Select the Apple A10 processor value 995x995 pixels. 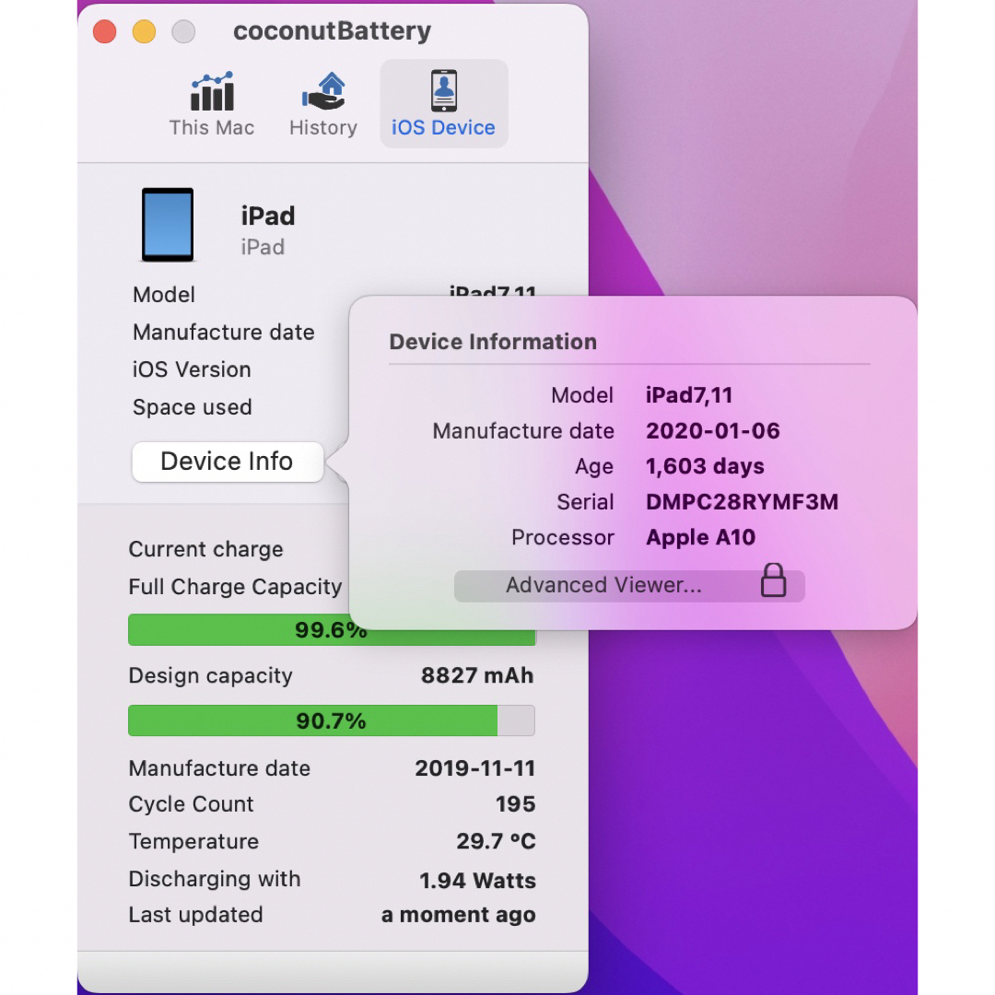700,537
